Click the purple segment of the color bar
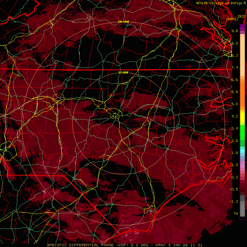Image resolution: width=247 pixels, height=247 pixels. click(242, 27)
